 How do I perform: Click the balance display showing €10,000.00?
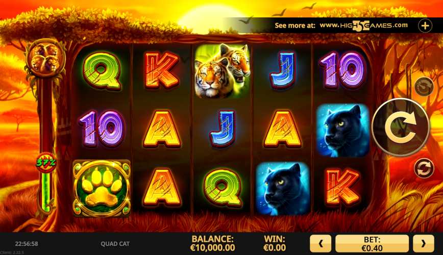[212, 243]
